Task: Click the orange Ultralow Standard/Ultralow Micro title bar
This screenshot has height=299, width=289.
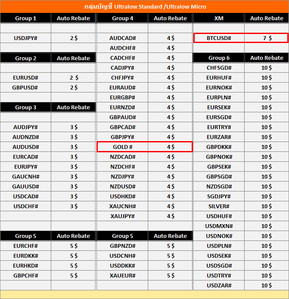Action: click(x=144, y=6)
